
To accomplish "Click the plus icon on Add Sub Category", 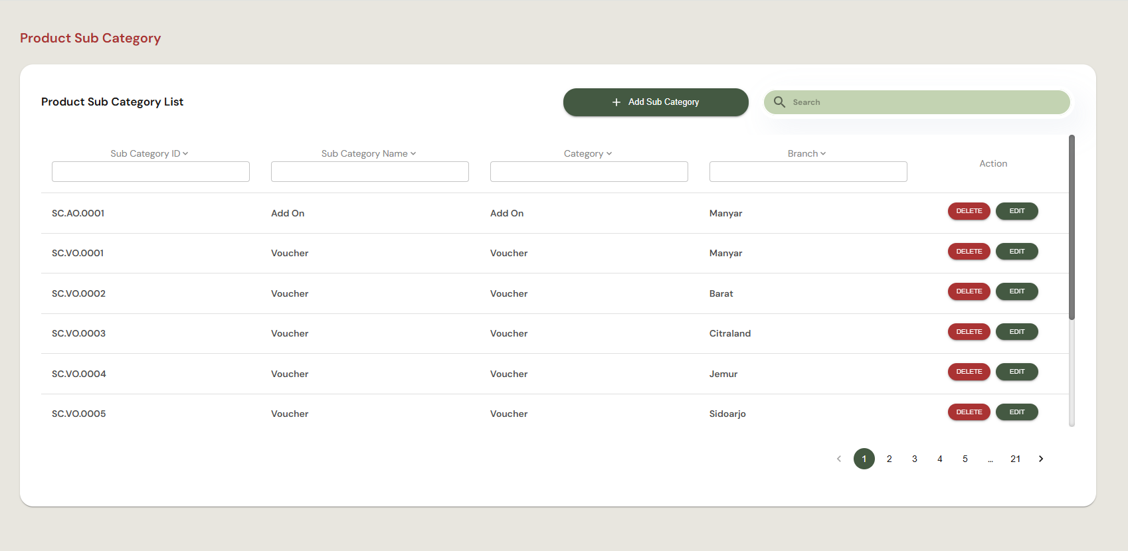I will pyautogui.click(x=616, y=102).
